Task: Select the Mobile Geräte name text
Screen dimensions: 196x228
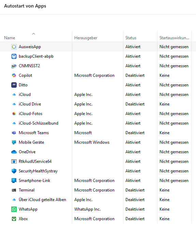Action: click(31, 142)
